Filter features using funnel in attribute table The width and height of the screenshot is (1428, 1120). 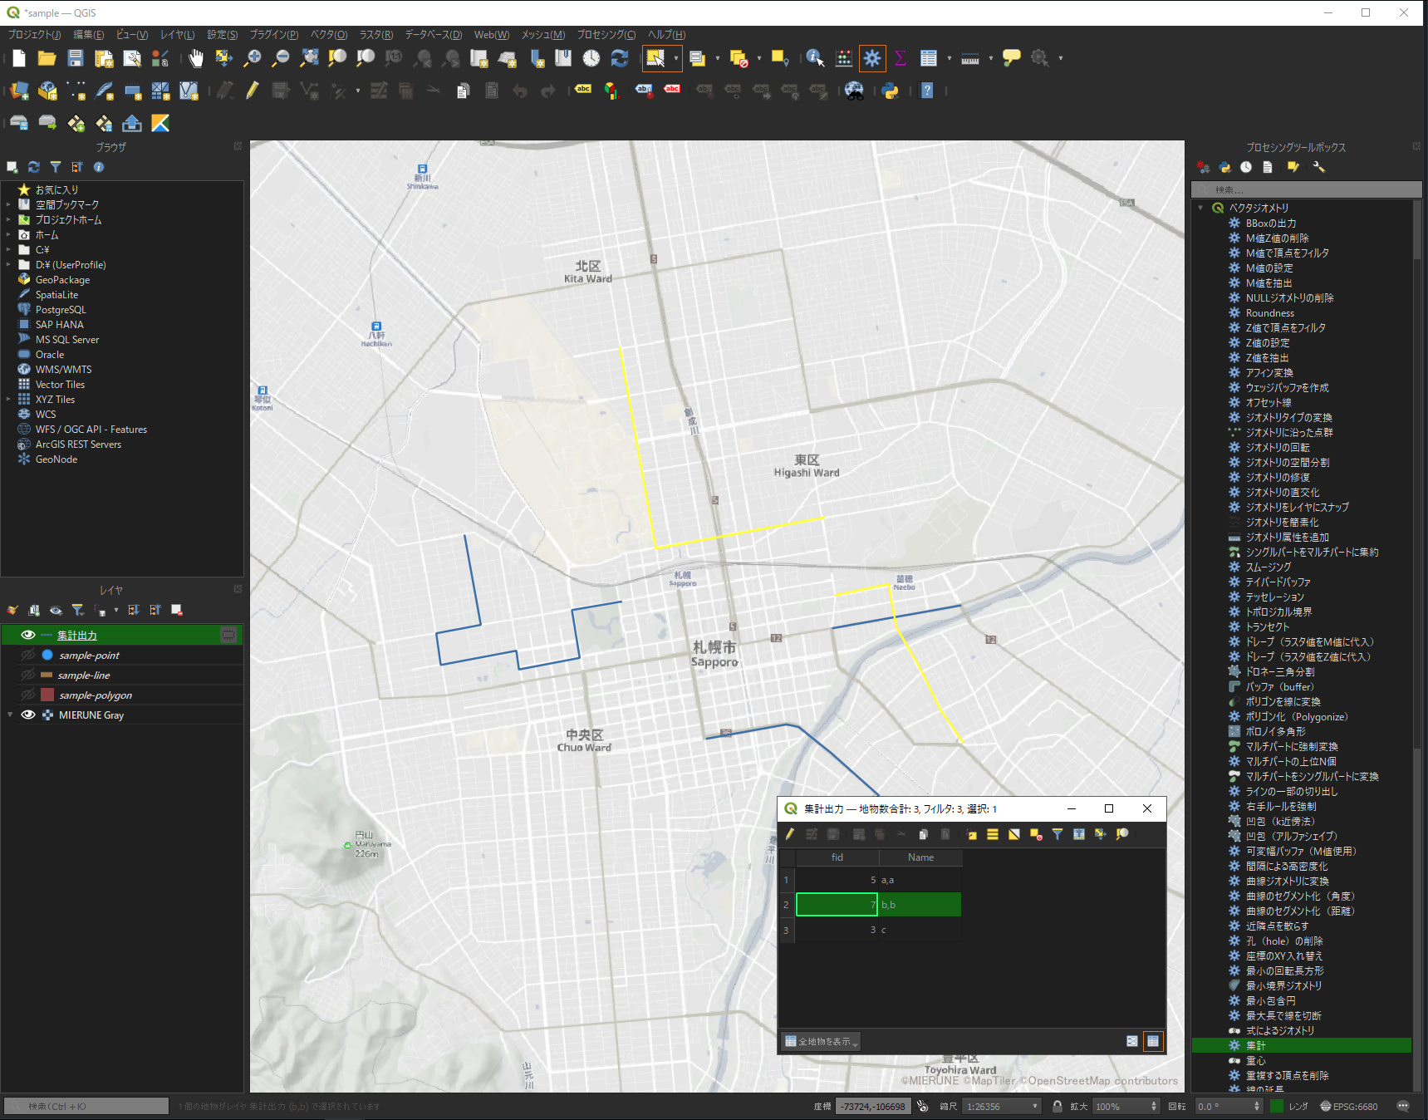(x=1058, y=834)
